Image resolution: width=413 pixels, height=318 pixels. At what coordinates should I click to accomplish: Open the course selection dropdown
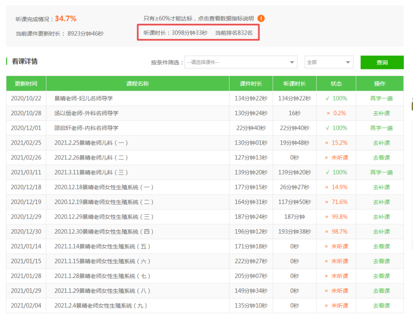[x=241, y=62]
